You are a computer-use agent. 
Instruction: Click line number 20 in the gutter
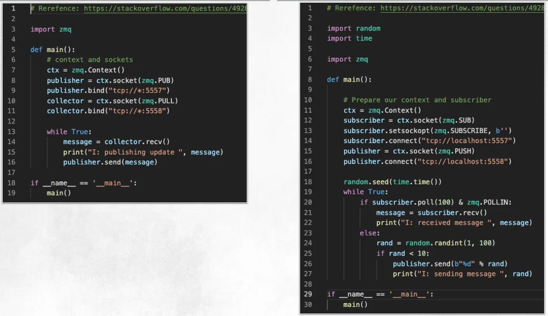coord(308,202)
